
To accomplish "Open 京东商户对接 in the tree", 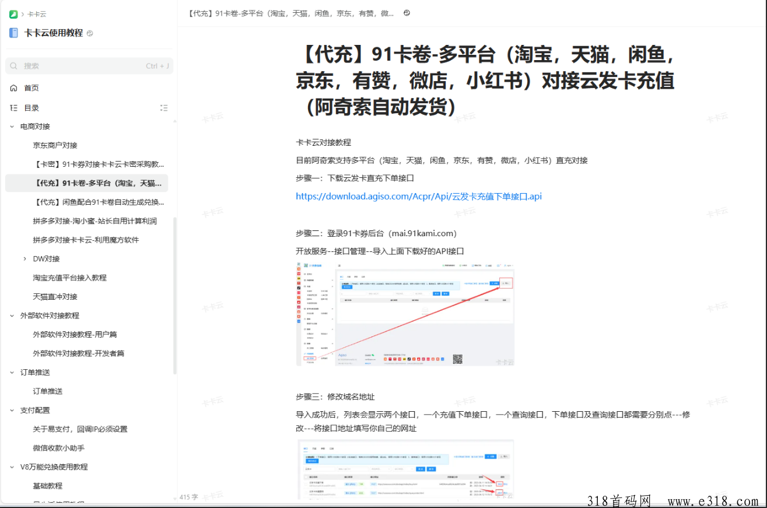I will click(x=55, y=145).
